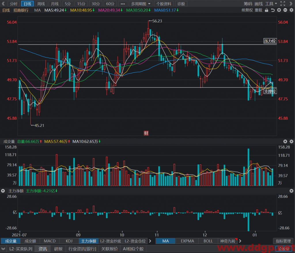Open 行业资讯[银行] industry news tab
Screen dimensions: 295x253
click(82, 249)
